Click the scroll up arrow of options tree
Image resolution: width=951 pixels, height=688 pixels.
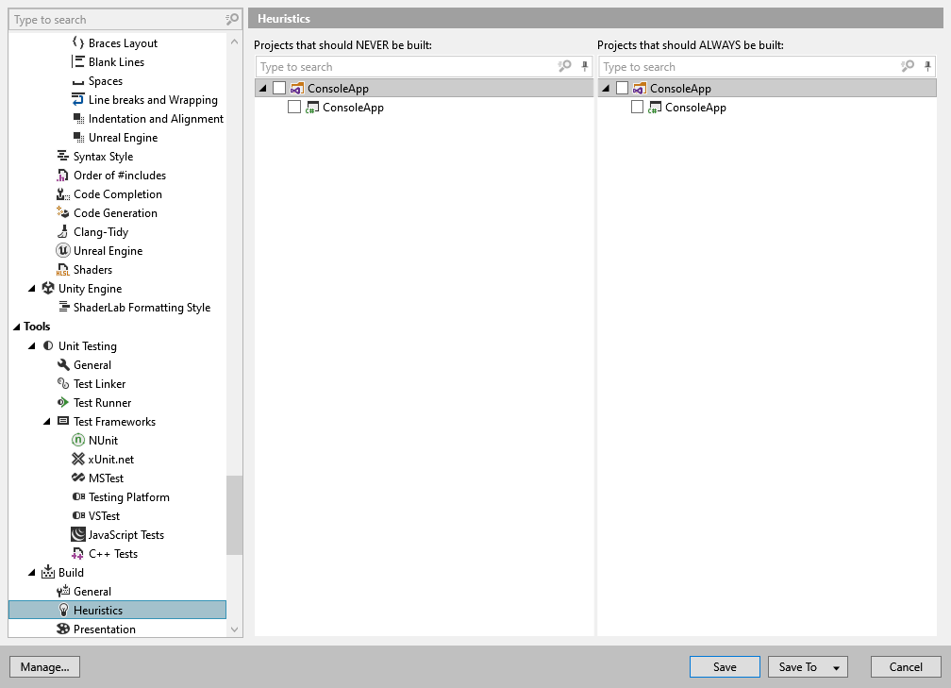[234, 42]
